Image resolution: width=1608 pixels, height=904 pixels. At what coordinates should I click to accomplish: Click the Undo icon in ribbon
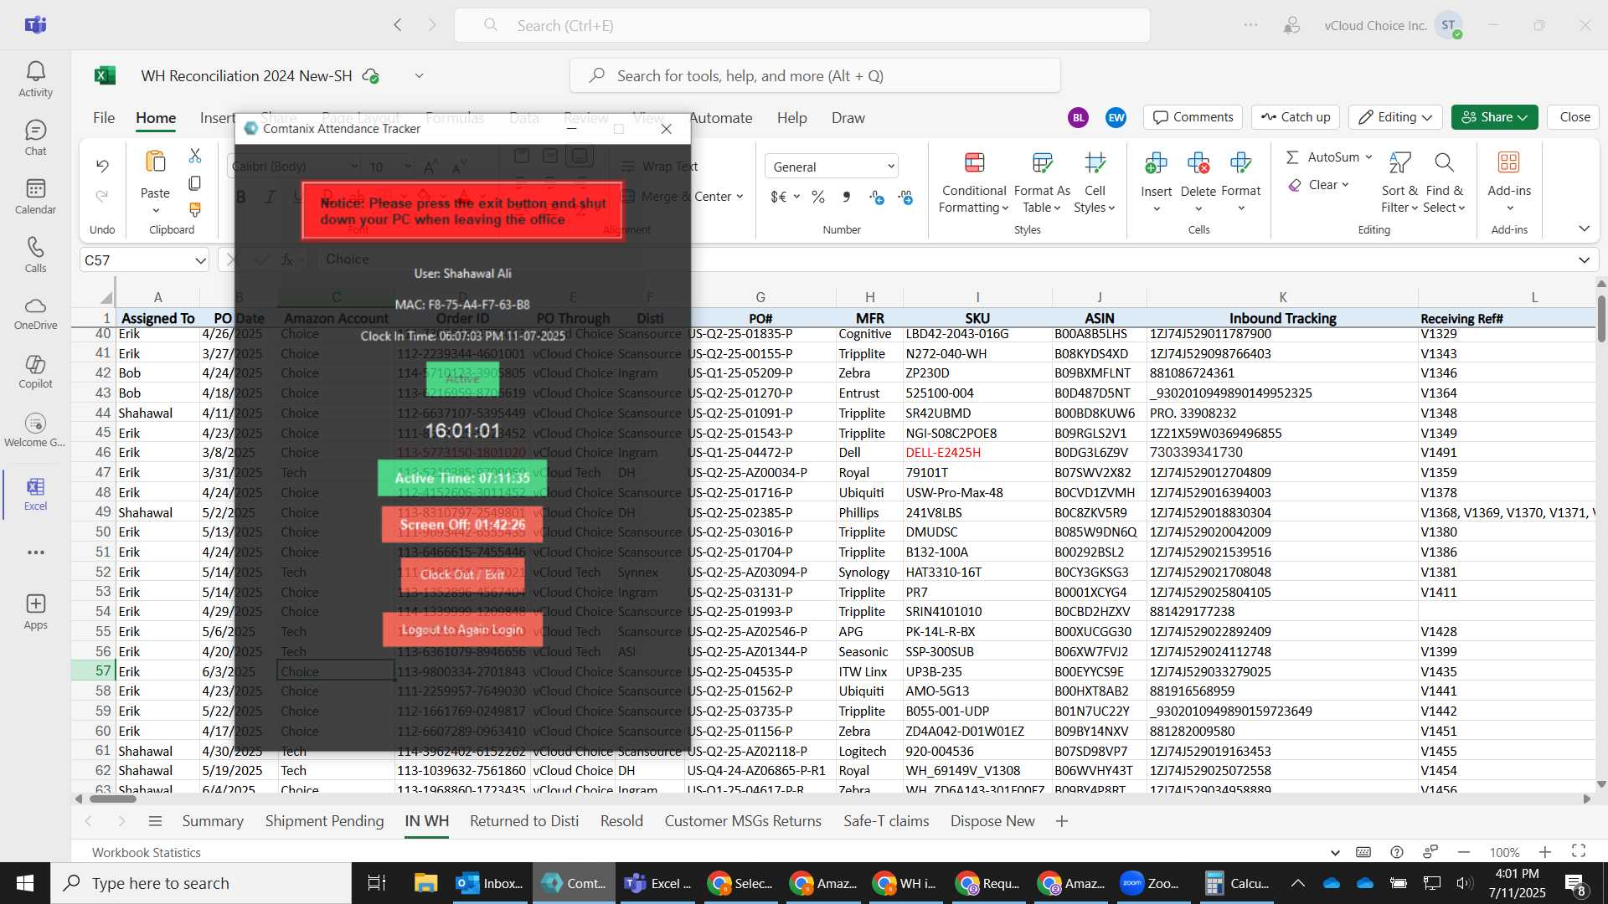point(102,166)
